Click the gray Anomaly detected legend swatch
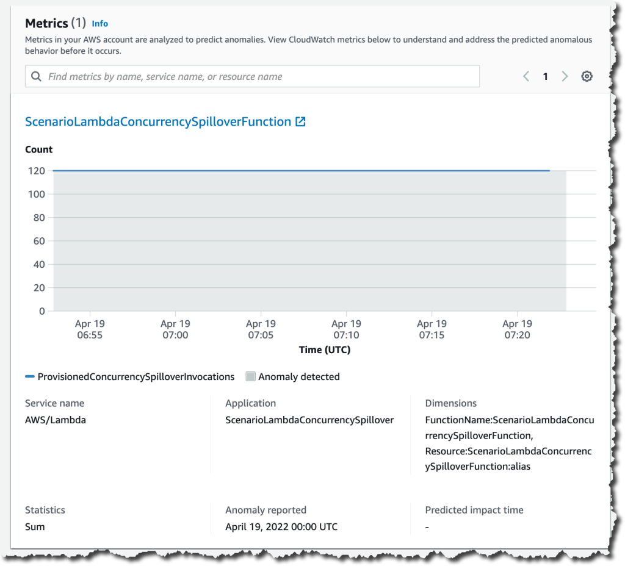This screenshot has width=625, height=566. pyautogui.click(x=250, y=376)
